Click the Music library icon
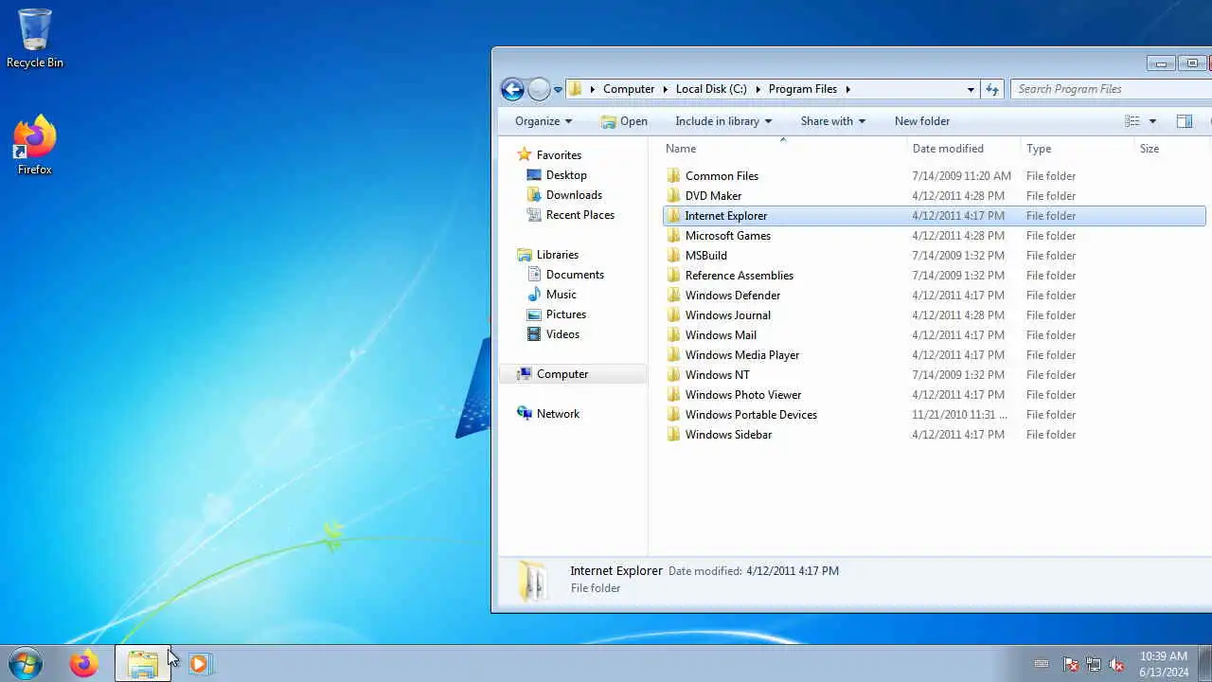 [x=534, y=295]
